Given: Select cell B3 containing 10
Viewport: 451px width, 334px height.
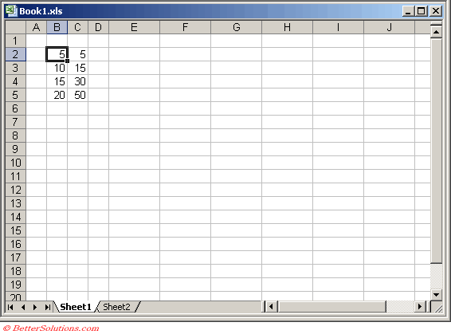Looking at the screenshot, I should [57, 68].
